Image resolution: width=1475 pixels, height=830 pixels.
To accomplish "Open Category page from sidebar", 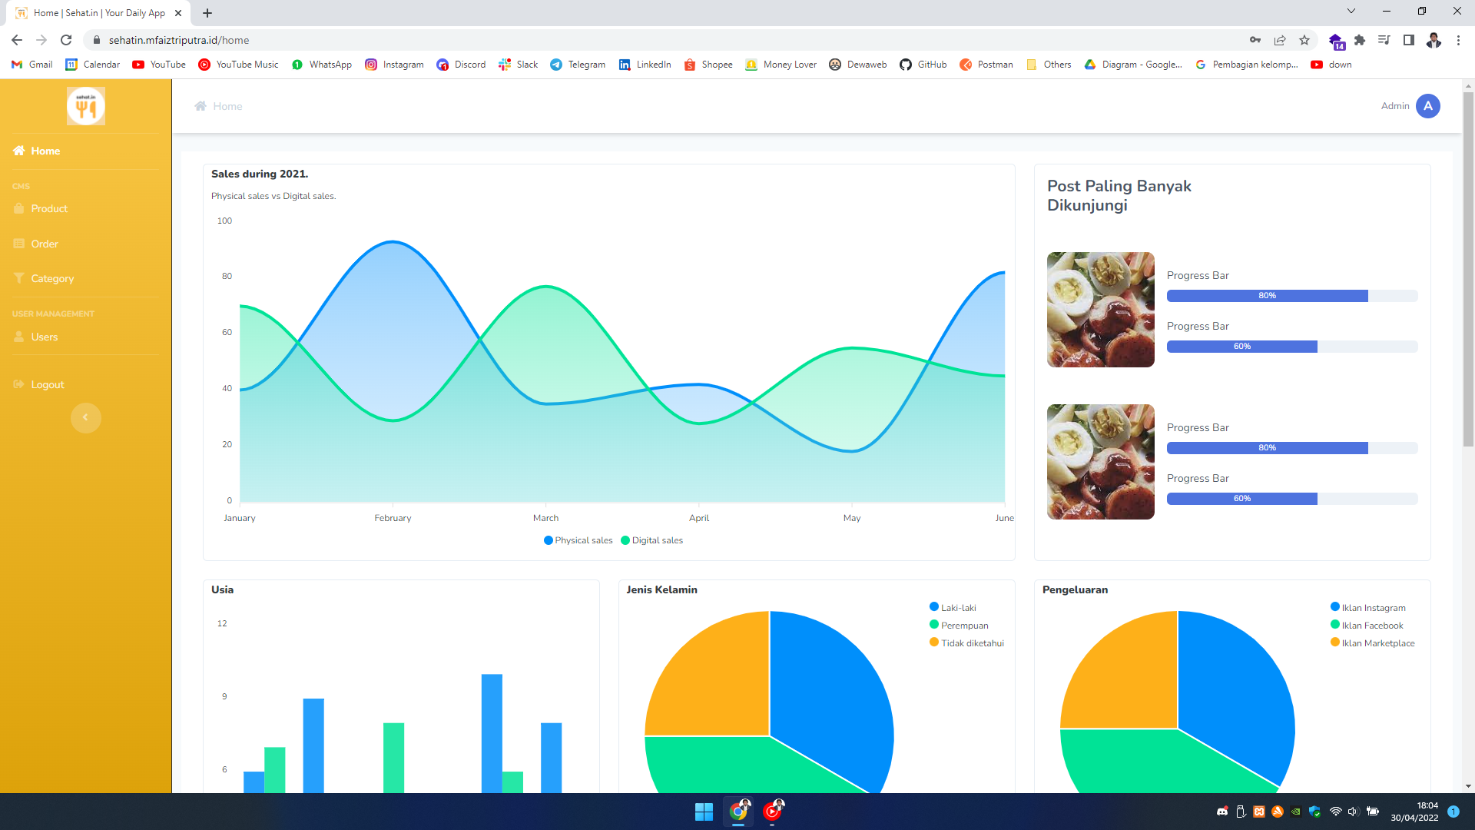I will coord(52,279).
